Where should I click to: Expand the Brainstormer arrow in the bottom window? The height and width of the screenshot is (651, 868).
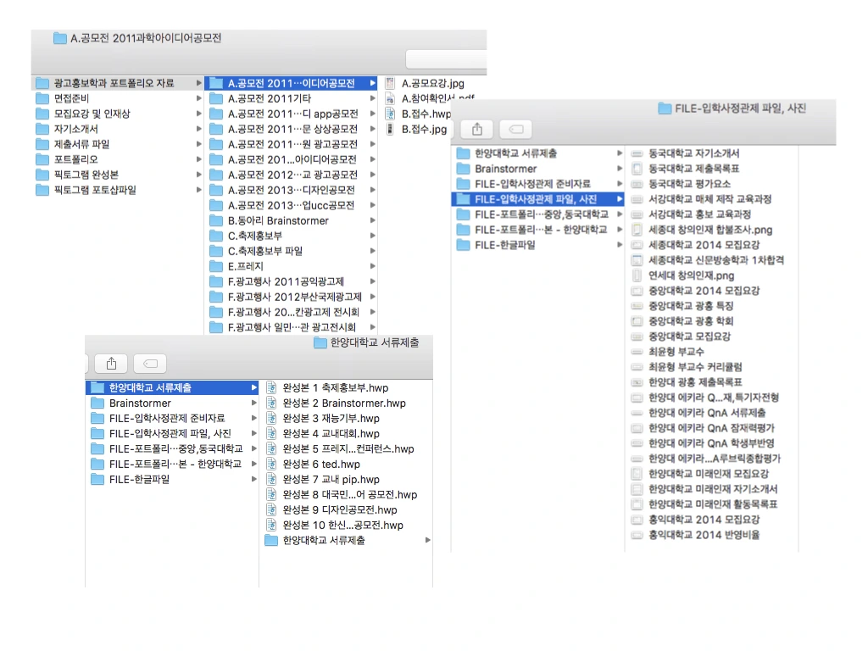pos(254,403)
